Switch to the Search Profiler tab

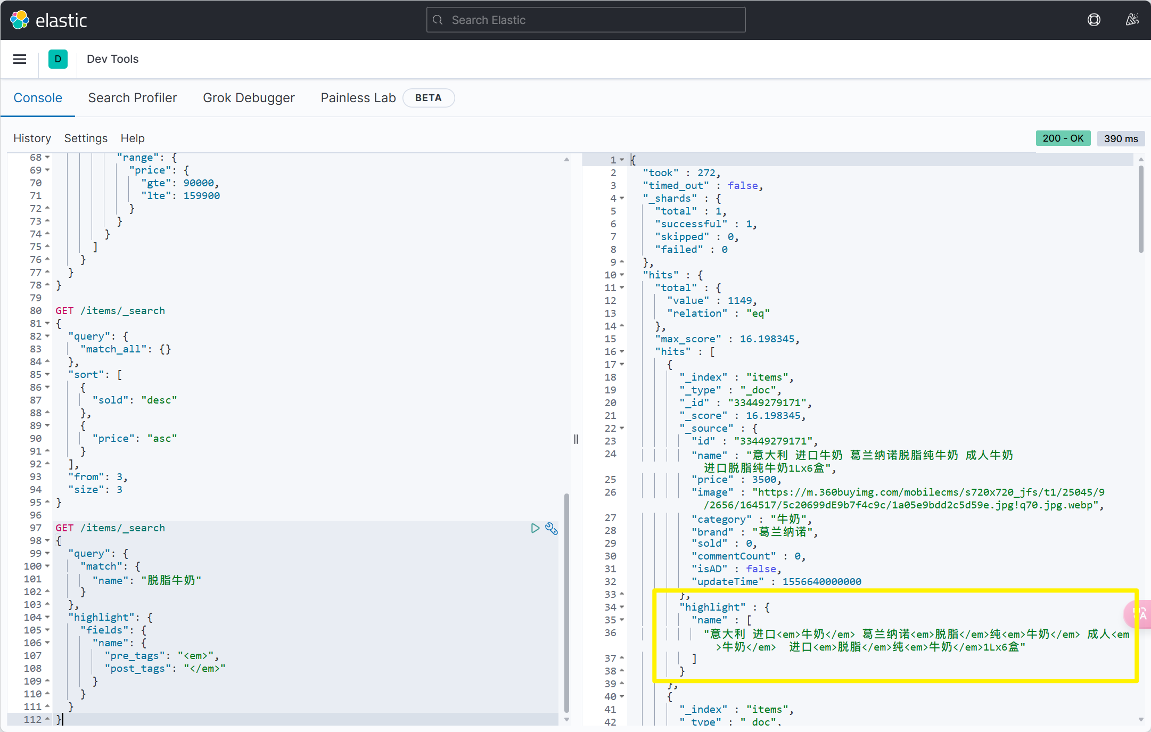pyautogui.click(x=133, y=98)
